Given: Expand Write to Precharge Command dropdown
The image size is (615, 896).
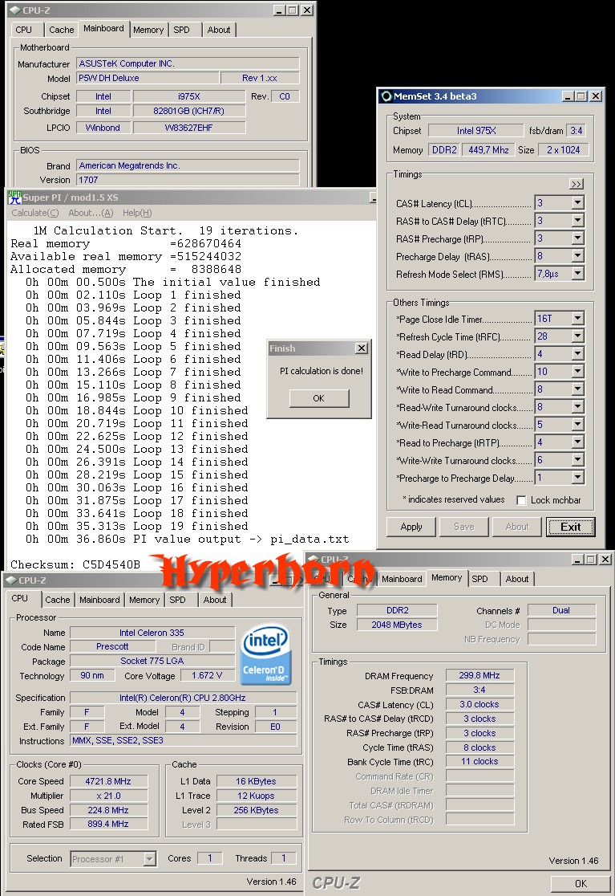Looking at the screenshot, I should [578, 372].
